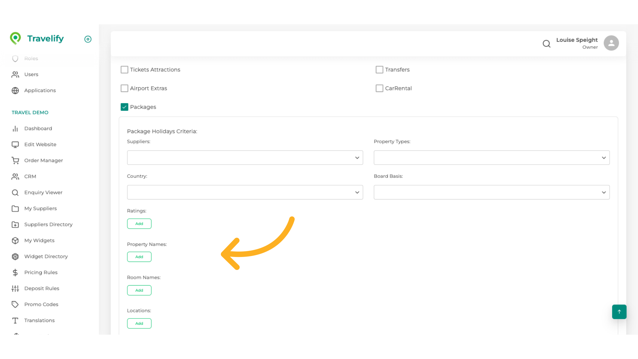
Task: Open the Dashboard from the sidebar
Action: click(38, 128)
